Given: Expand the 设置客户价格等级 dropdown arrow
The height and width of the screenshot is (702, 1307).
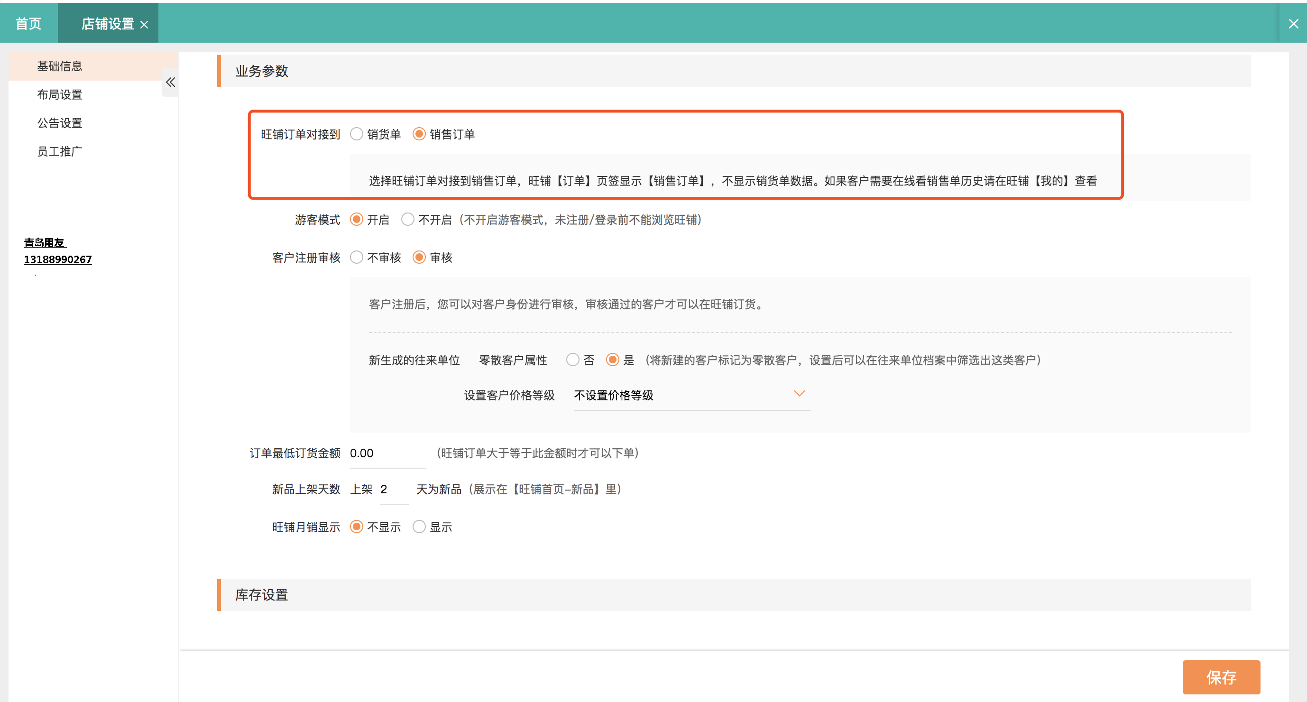Looking at the screenshot, I should coord(799,394).
